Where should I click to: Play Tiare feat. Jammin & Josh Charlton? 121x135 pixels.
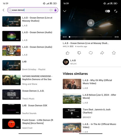(x=91, y=113)
